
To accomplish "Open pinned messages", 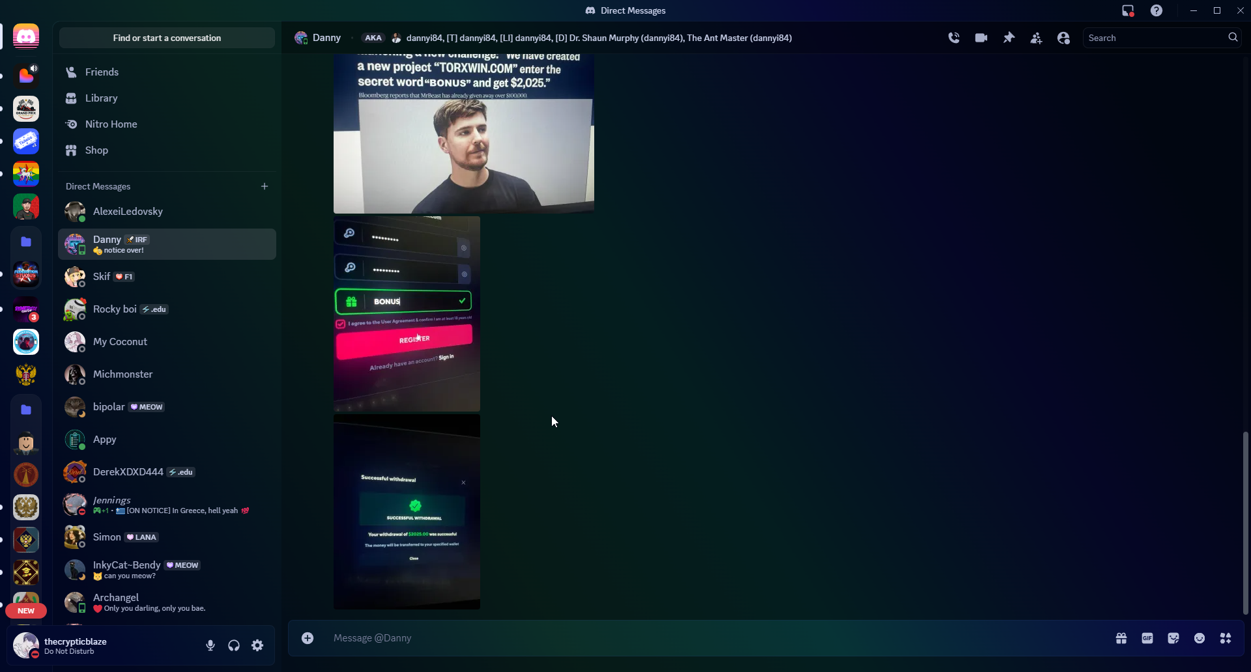I will pos(1009,38).
